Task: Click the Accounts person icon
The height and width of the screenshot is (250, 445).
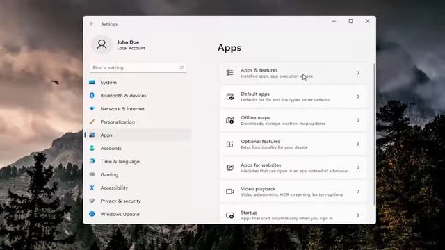Action: point(92,148)
